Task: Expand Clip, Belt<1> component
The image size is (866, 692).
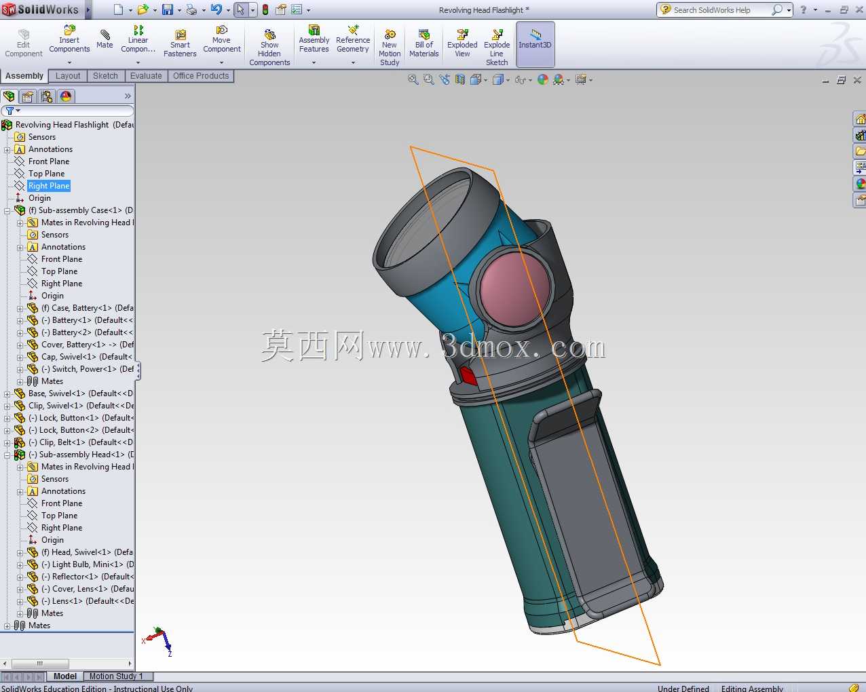Action: pyautogui.click(x=7, y=442)
